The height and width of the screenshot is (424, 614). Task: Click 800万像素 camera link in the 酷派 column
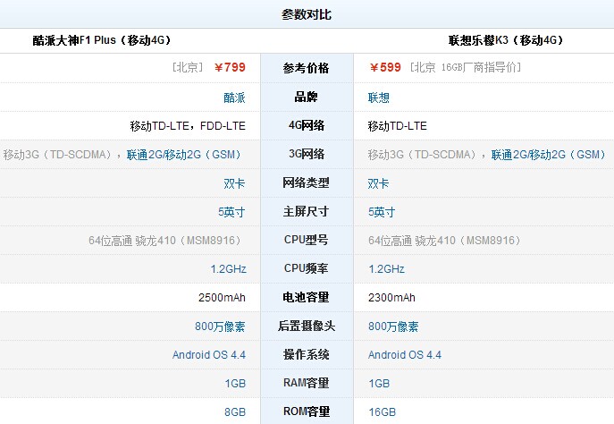(x=220, y=326)
